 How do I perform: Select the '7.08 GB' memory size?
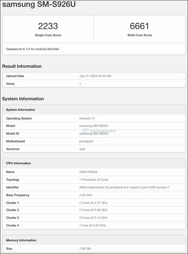[x=85, y=249]
